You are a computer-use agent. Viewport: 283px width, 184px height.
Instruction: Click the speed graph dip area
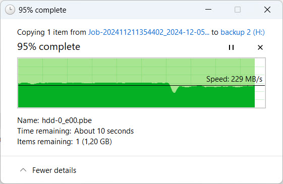click(x=174, y=89)
